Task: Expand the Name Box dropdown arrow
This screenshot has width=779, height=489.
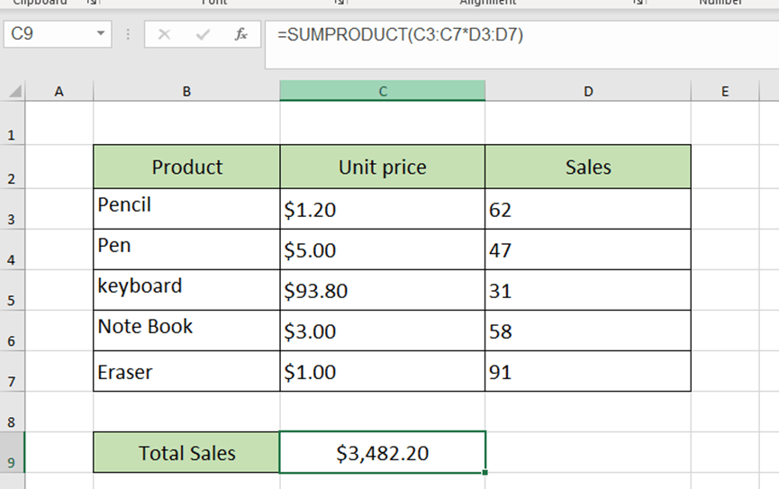Action: [101, 34]
